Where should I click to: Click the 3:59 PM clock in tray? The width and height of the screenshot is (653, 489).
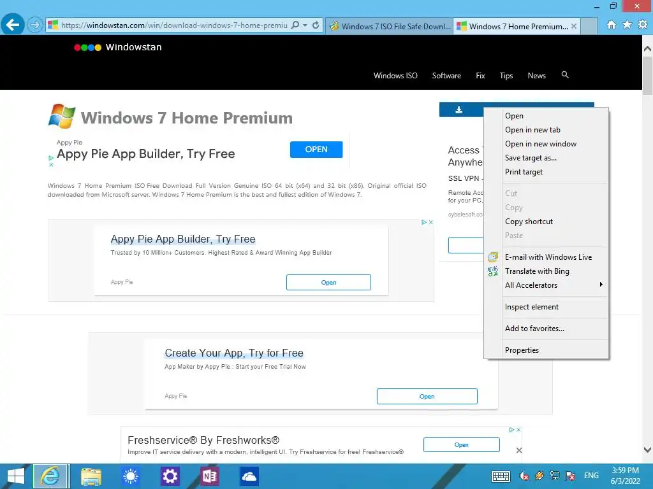coord(625,471)
